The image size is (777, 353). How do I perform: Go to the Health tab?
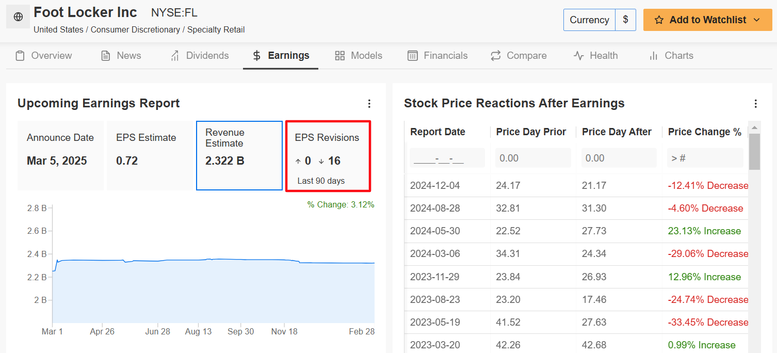(596, 56)
